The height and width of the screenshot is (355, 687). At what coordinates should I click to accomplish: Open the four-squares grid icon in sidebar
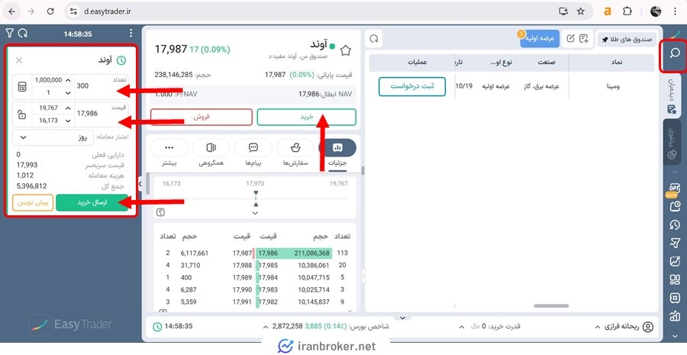[x=675, y=279]
